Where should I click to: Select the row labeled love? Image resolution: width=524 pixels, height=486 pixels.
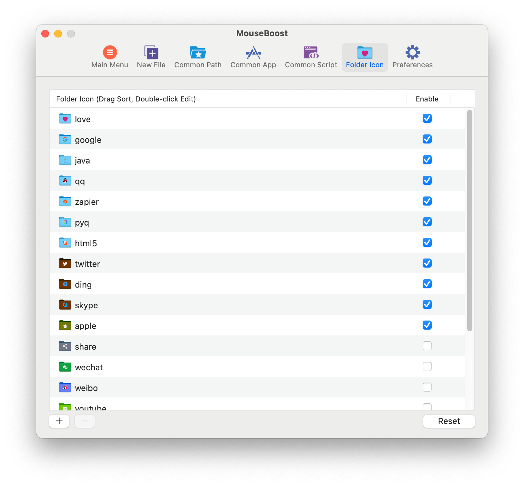coord(257,119)
